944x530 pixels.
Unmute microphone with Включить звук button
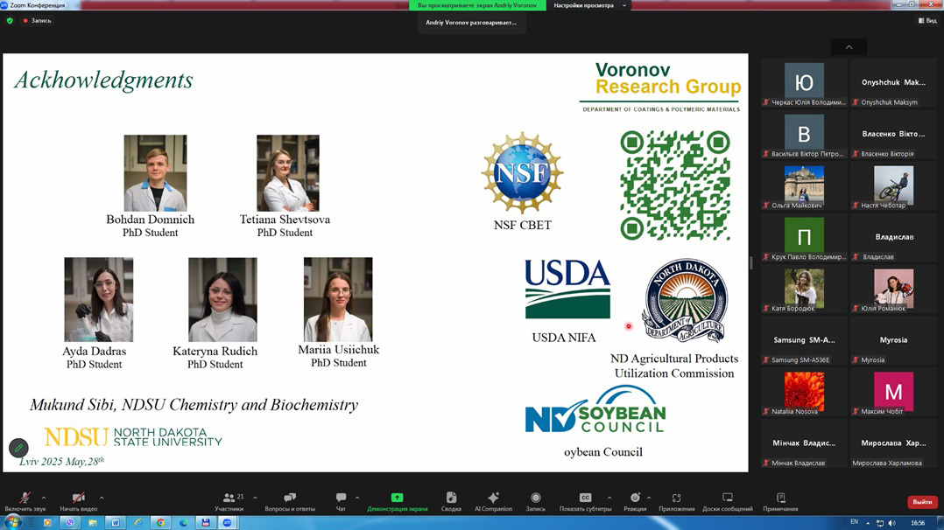point(25,499)
